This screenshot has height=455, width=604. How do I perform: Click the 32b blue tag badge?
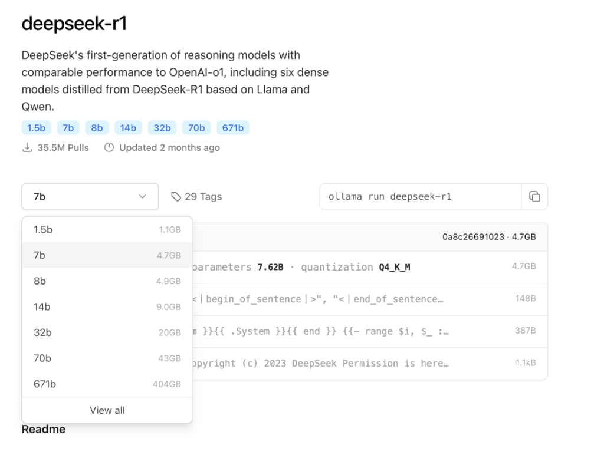[x=162, y=128]
